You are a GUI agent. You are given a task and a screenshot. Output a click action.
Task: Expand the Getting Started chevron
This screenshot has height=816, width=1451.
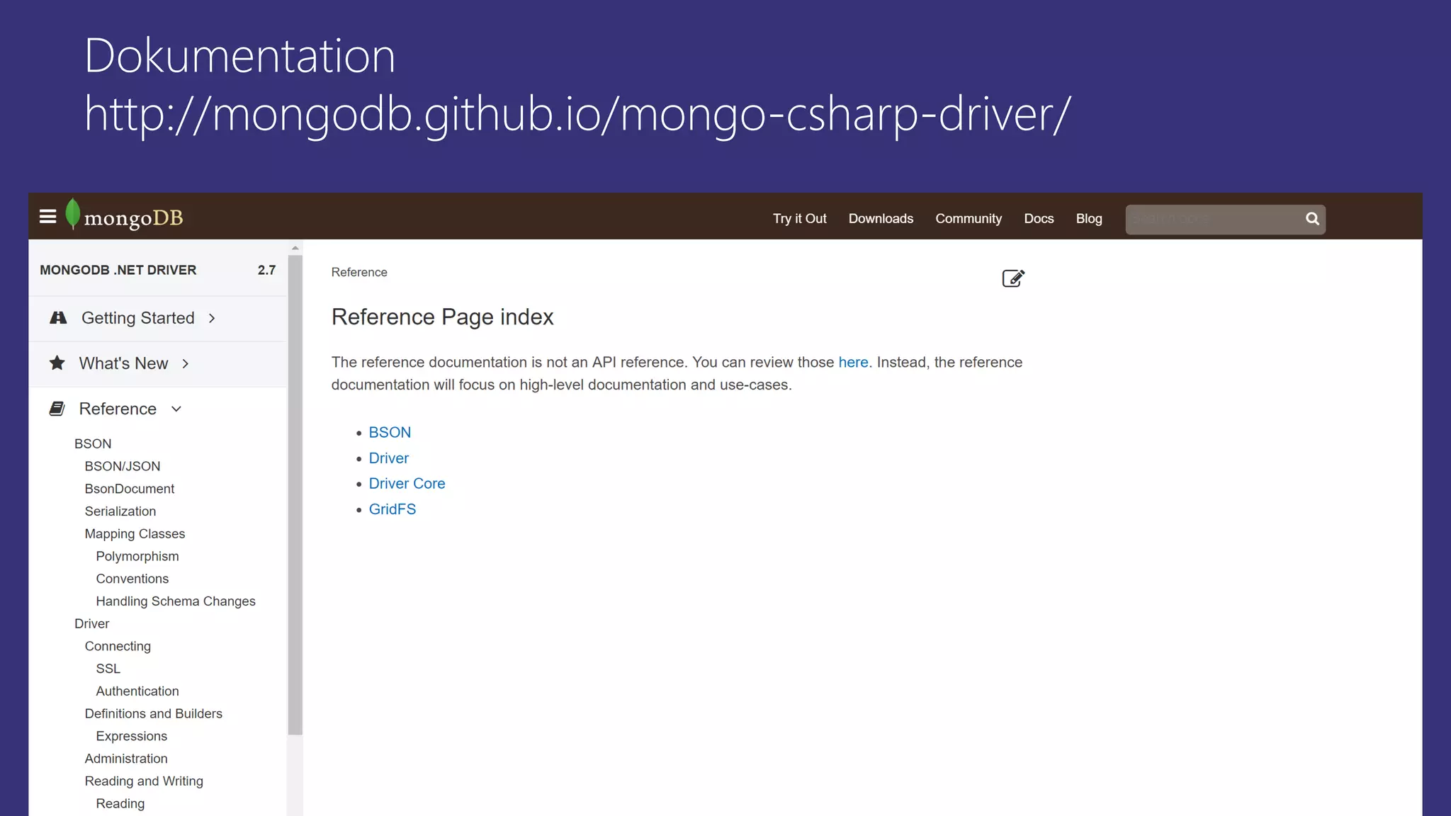(212, 318)
